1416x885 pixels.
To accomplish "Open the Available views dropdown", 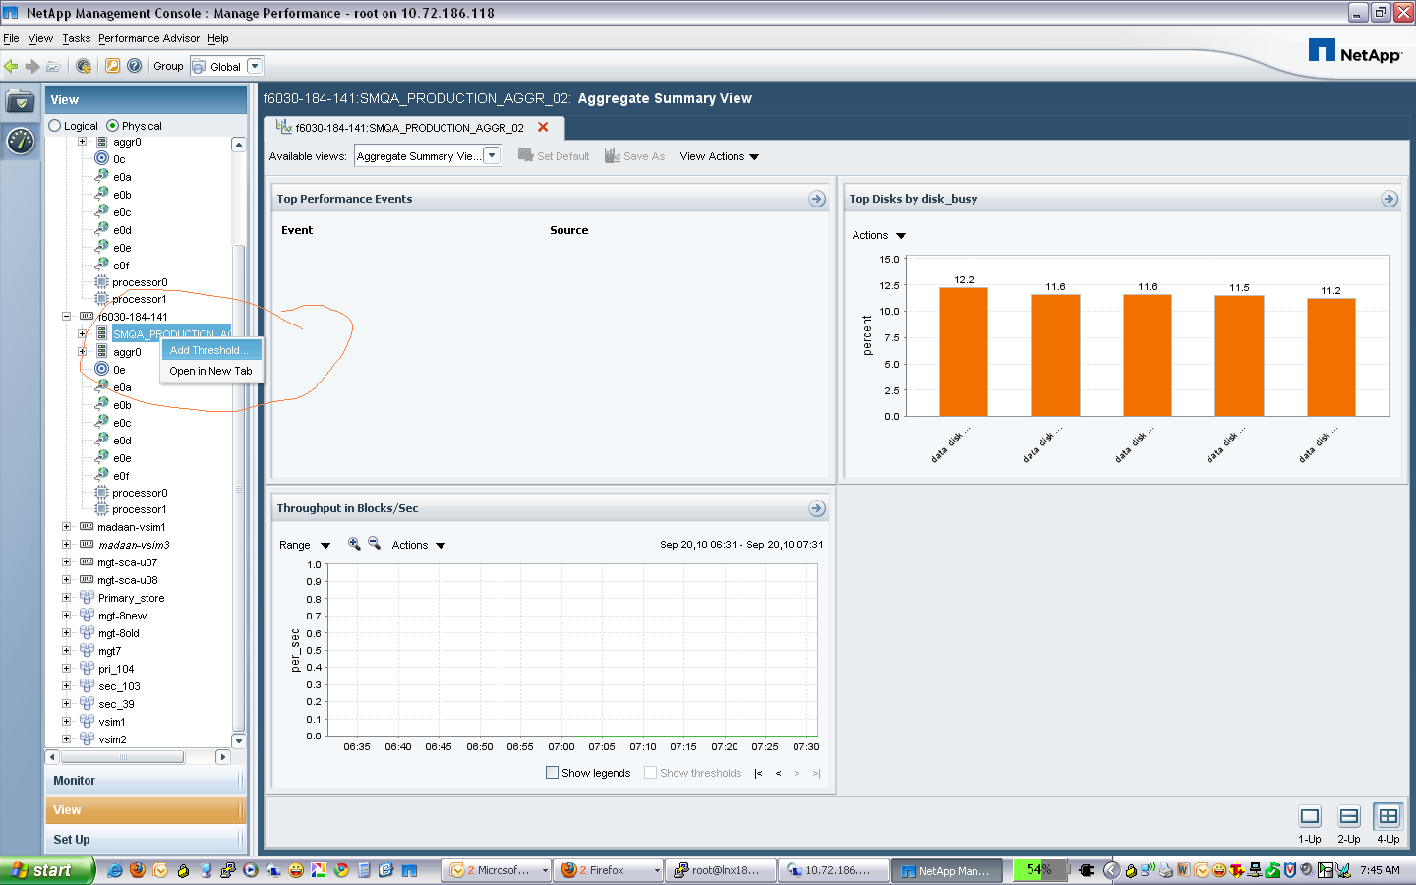I will click(x=492, y=155).
